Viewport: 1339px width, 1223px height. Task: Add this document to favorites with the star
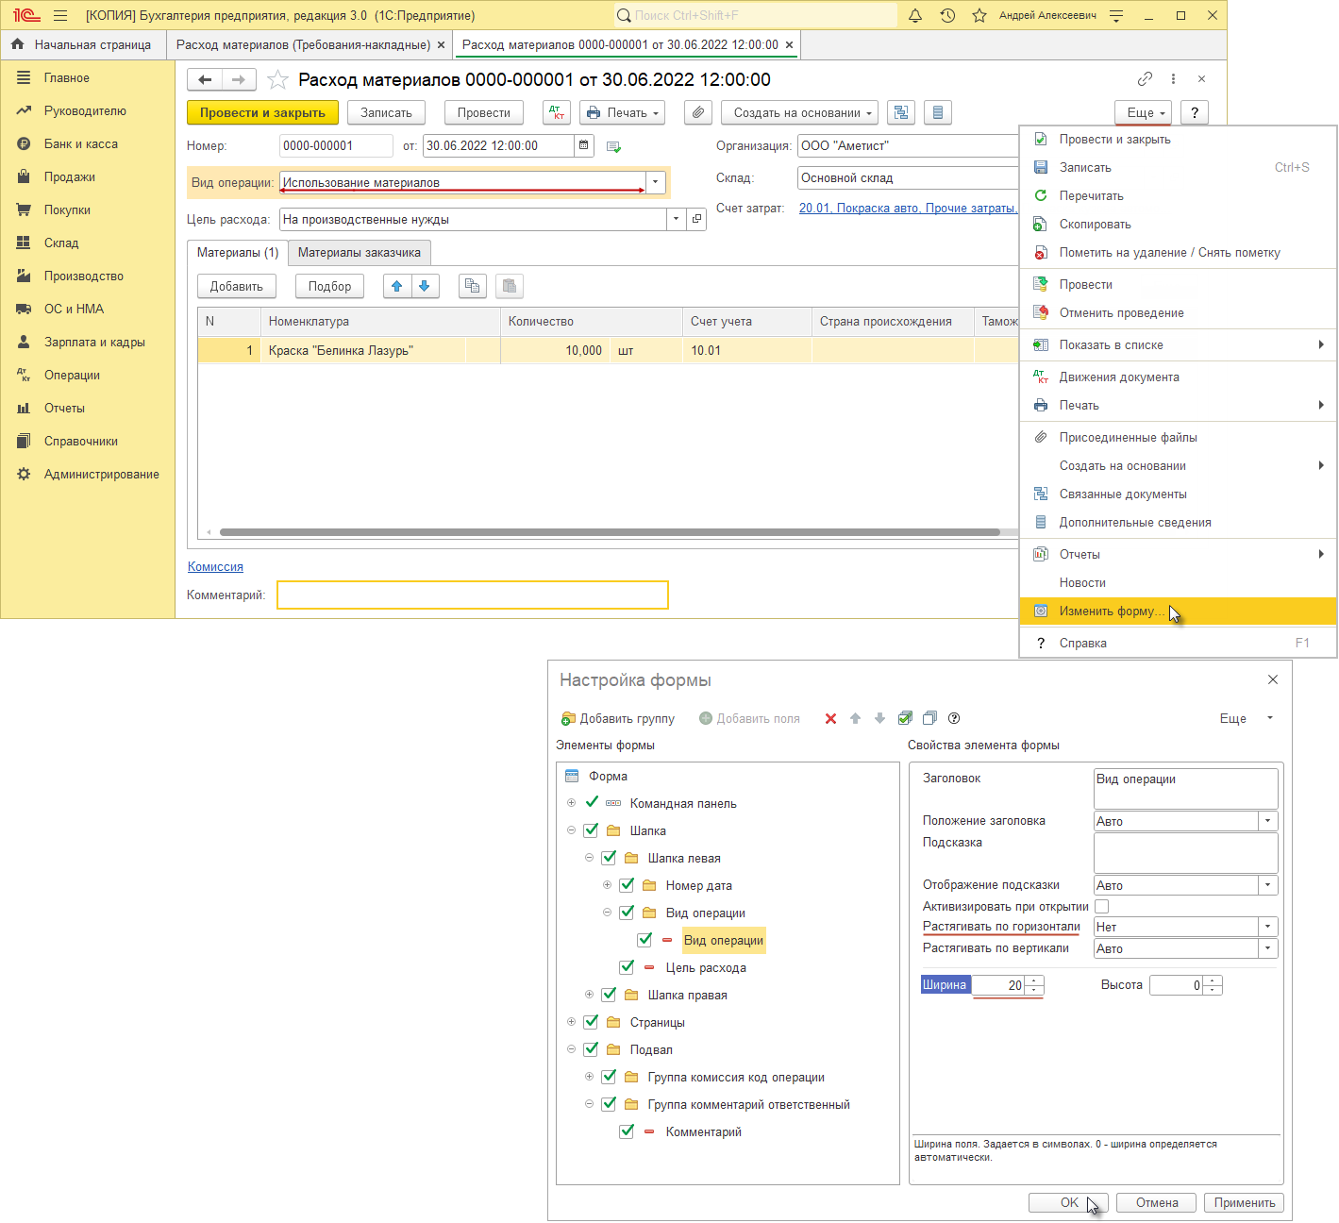pyautogui.click(x=277, y=79)
